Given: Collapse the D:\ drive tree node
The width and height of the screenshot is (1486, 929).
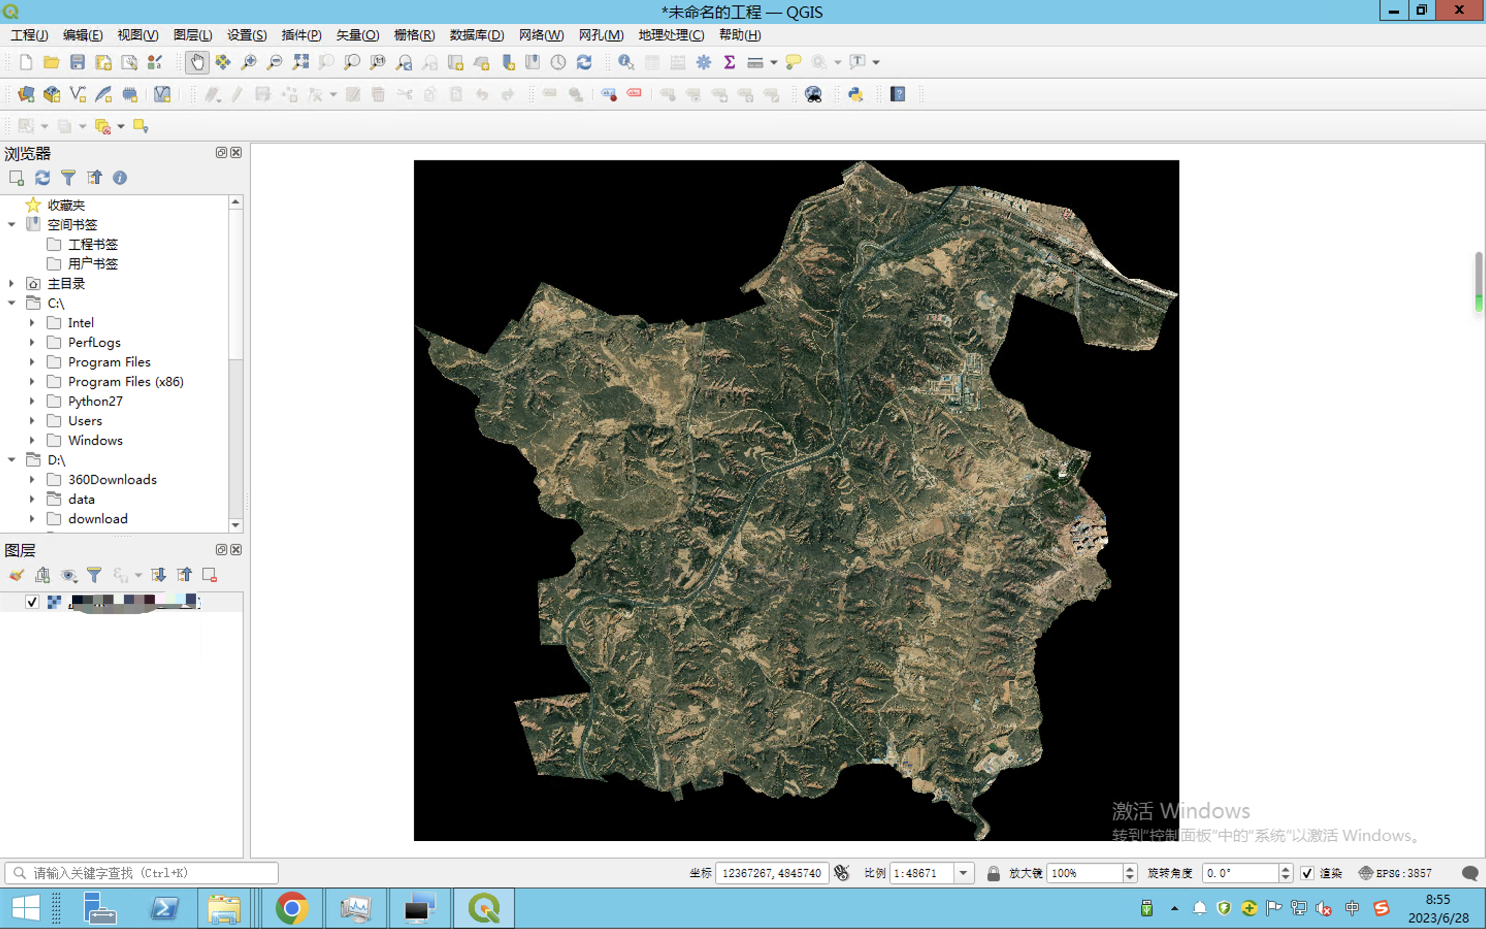Looking at the screenshot, I should (x=12, y=459).
